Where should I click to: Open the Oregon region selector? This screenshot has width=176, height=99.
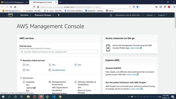(x=151, y=15)
